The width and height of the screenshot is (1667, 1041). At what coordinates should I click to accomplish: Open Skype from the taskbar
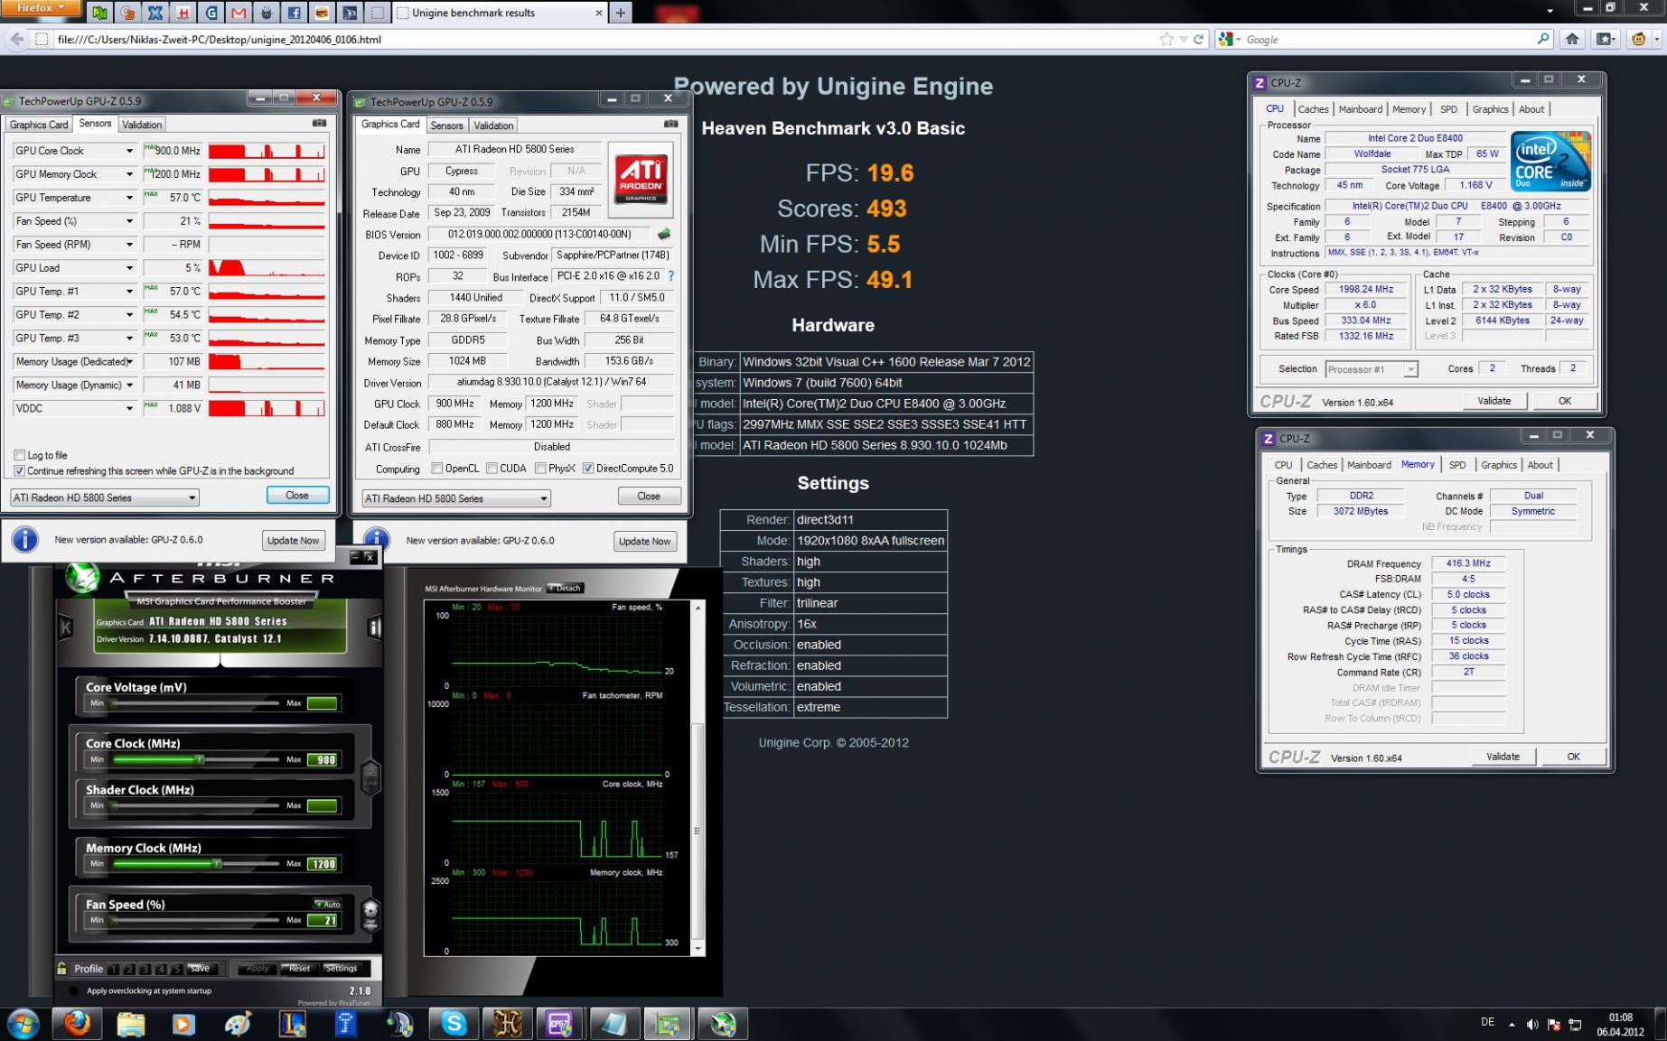click(x=454, y=1023)
